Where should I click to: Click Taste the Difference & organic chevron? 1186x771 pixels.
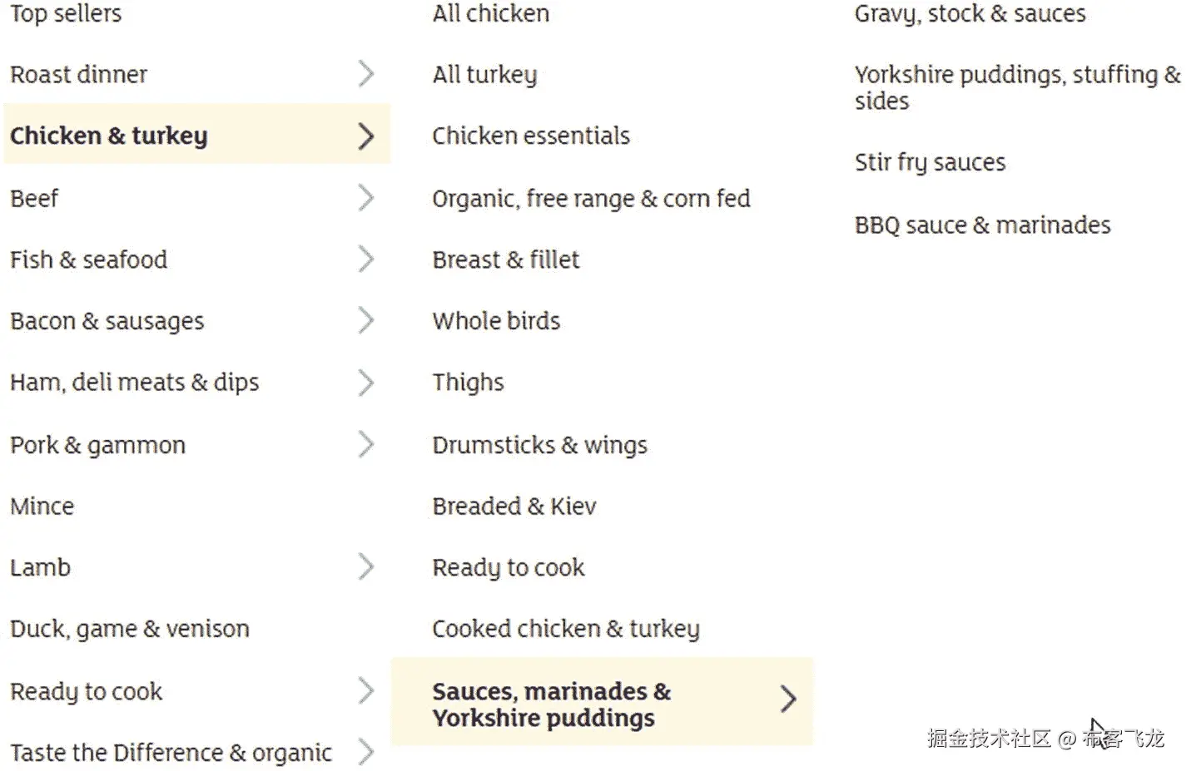365,752
